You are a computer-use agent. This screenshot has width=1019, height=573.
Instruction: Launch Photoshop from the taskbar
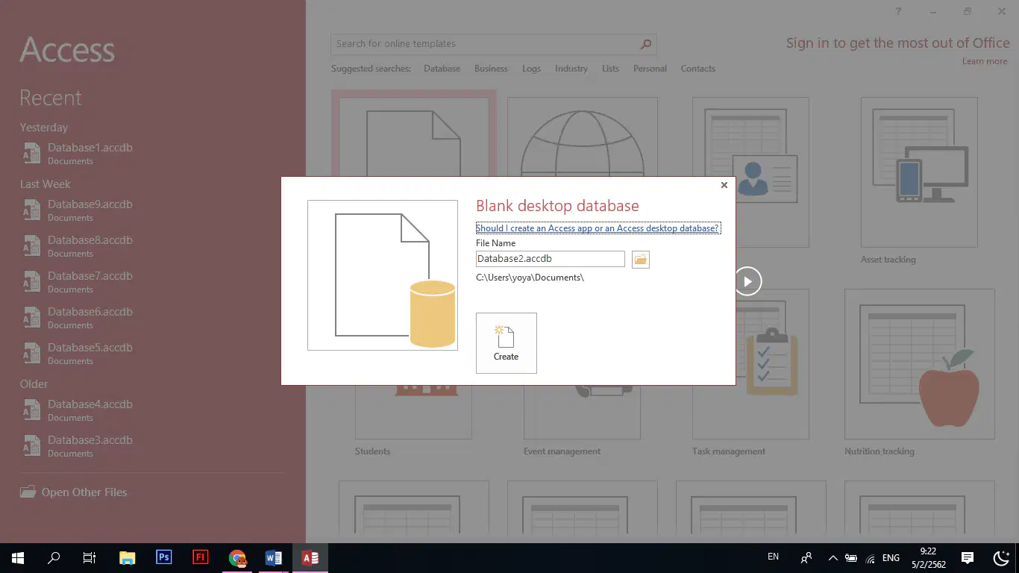pyautogui.click(x=164, y=557)
